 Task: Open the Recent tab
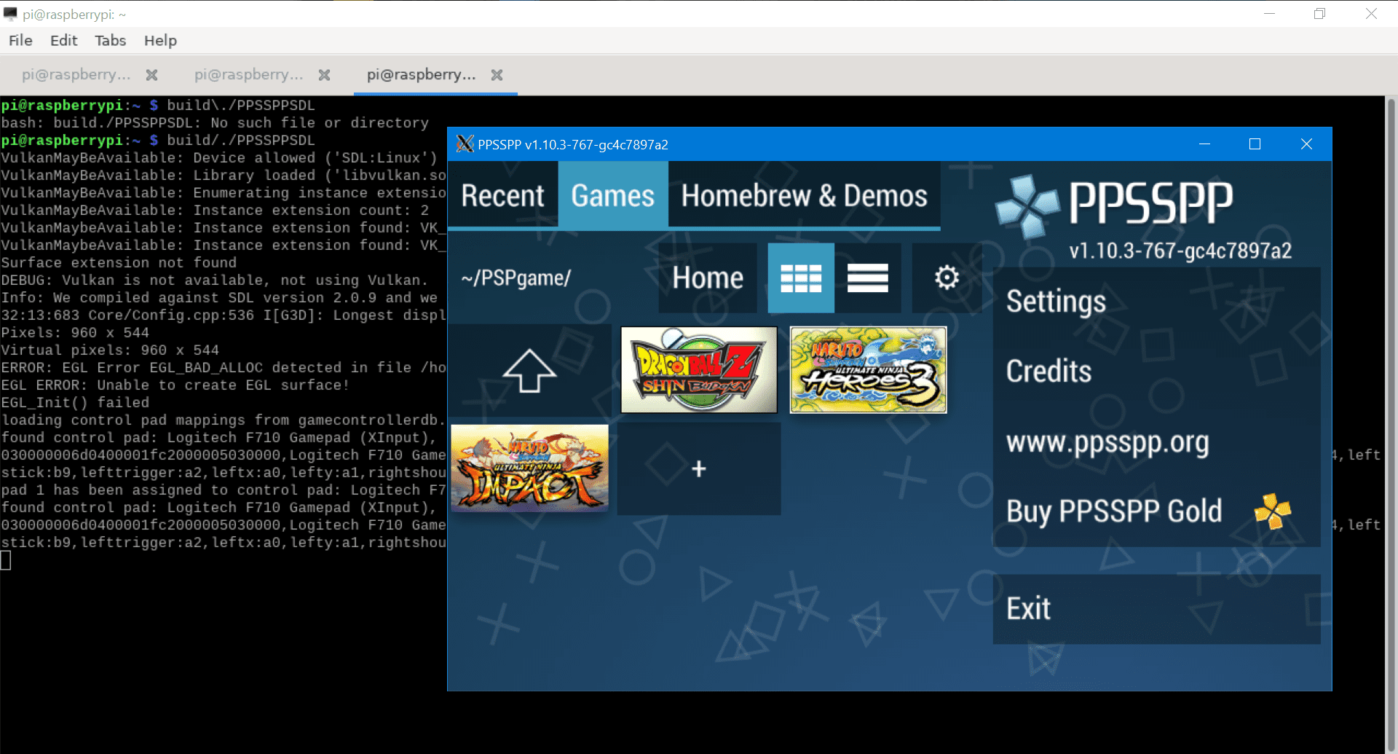(x=502, y=196)
